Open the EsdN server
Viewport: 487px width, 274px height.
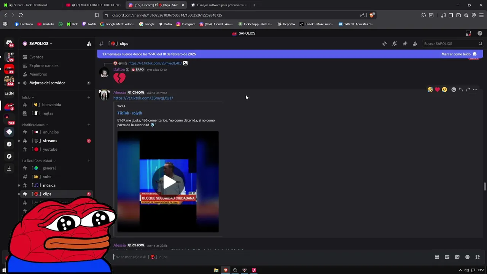(9, 93)
